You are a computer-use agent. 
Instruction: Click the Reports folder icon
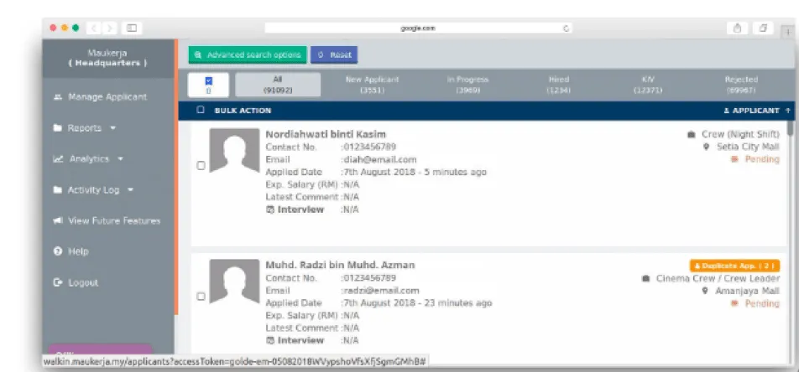click(58, 127)
